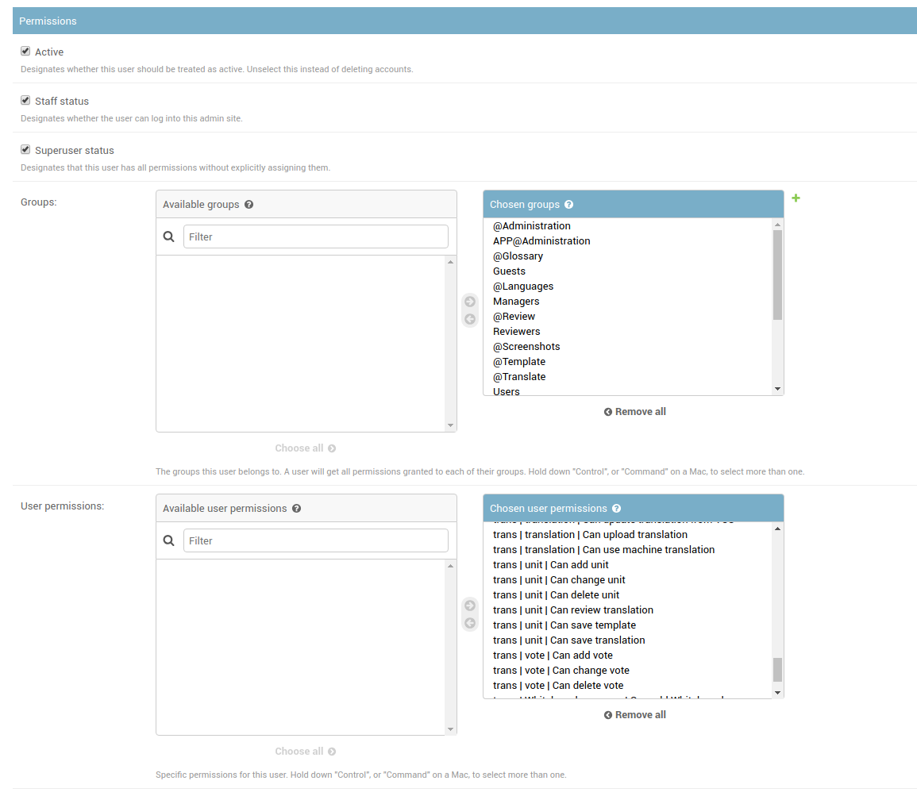The height and width of the screenshot is (796, 917).
Task: Click the down arrow of the Chosen groups scrollbar
Action: pyautogui.click(x=777, y=388)
